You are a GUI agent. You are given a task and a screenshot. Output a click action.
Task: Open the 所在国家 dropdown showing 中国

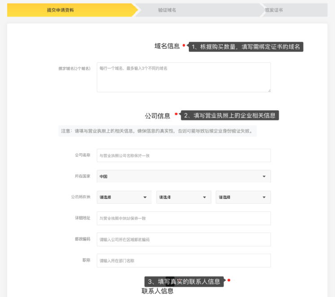(183, 176)
